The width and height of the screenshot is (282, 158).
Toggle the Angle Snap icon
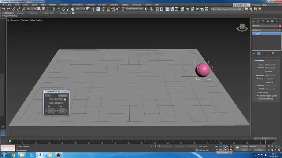pyautogui.click(x=108, y=9)
